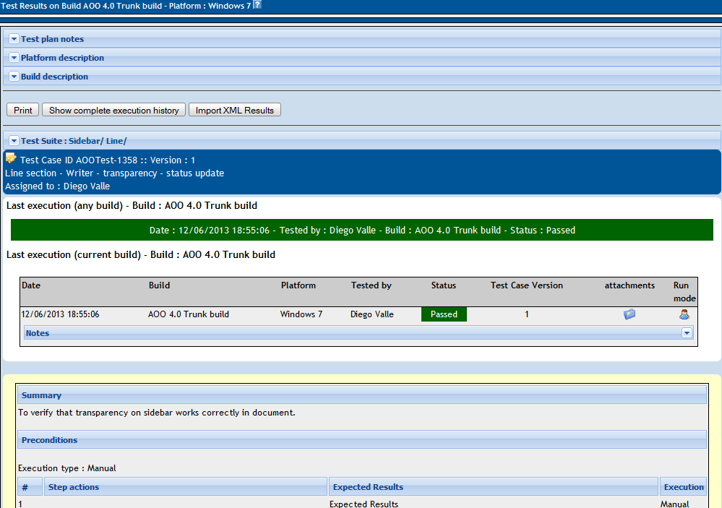Click the Windows 7 platform cell
The height and width of the screenshot is (508, 722).
(301, 314)
